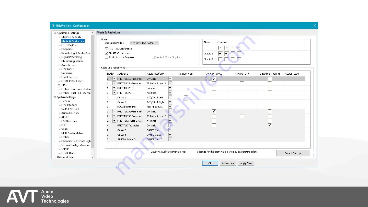Viewport: 368px width, 207px height.
Task: Click the Audio Interface column header
Action: click(159, 74)
